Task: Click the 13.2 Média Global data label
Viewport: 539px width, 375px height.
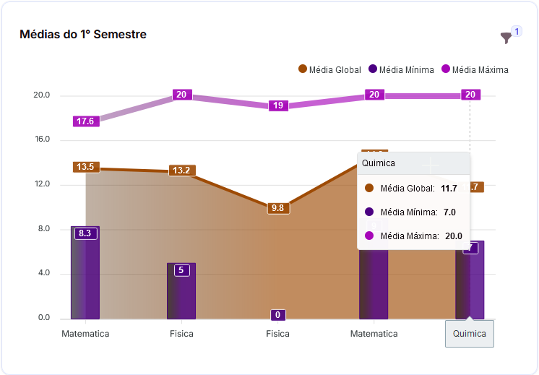Action: [x=181, y=171]
